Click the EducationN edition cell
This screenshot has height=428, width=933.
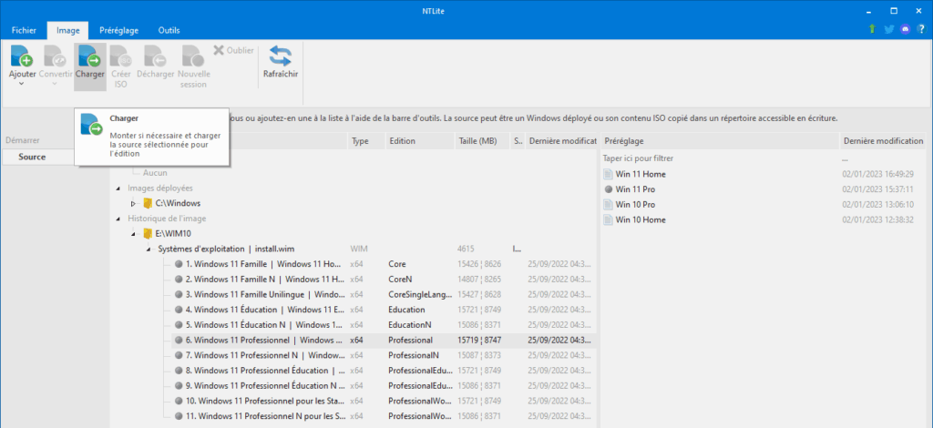click(x=410, y=325)
